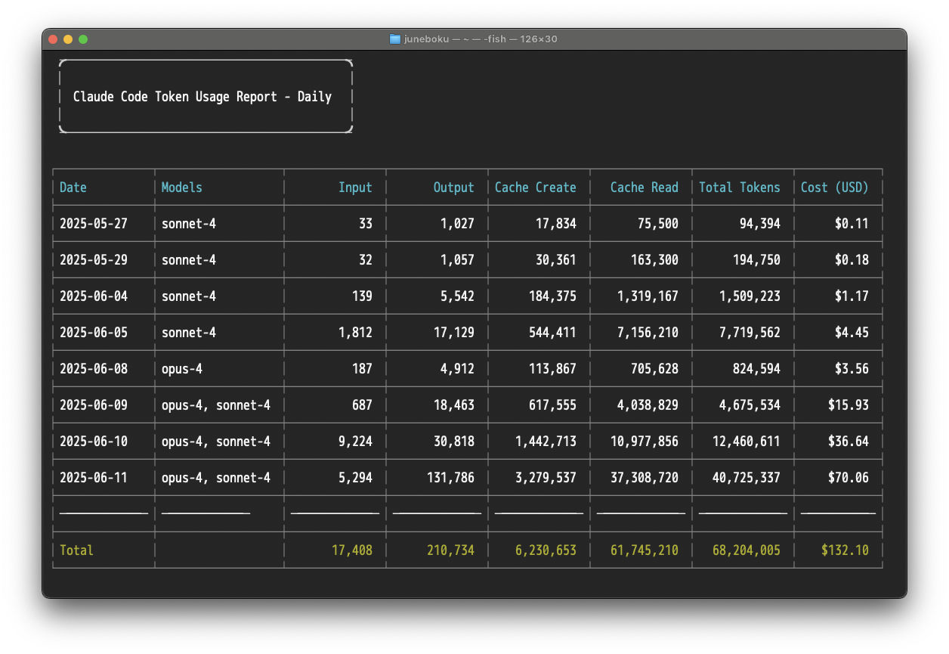Select the date 2025-06-08
949x654 pixels.
click(94, 369)
